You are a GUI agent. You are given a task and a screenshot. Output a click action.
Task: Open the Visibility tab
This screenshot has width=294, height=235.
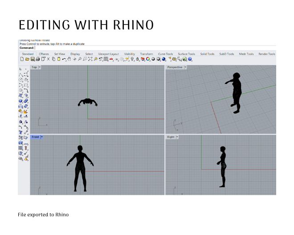[130, 54]
